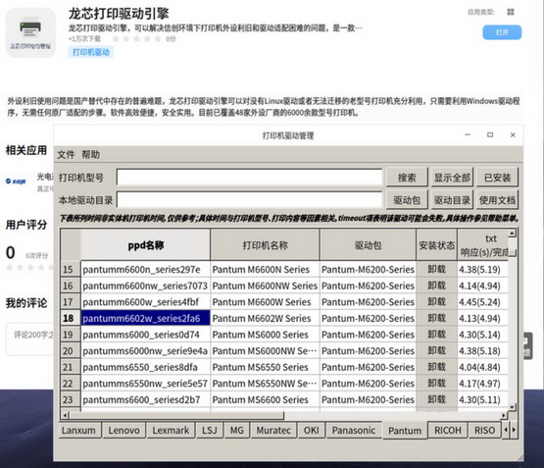Click the Loongson print driver app icon
Screen dimensions: 544x468
click(x=31, y=32)
